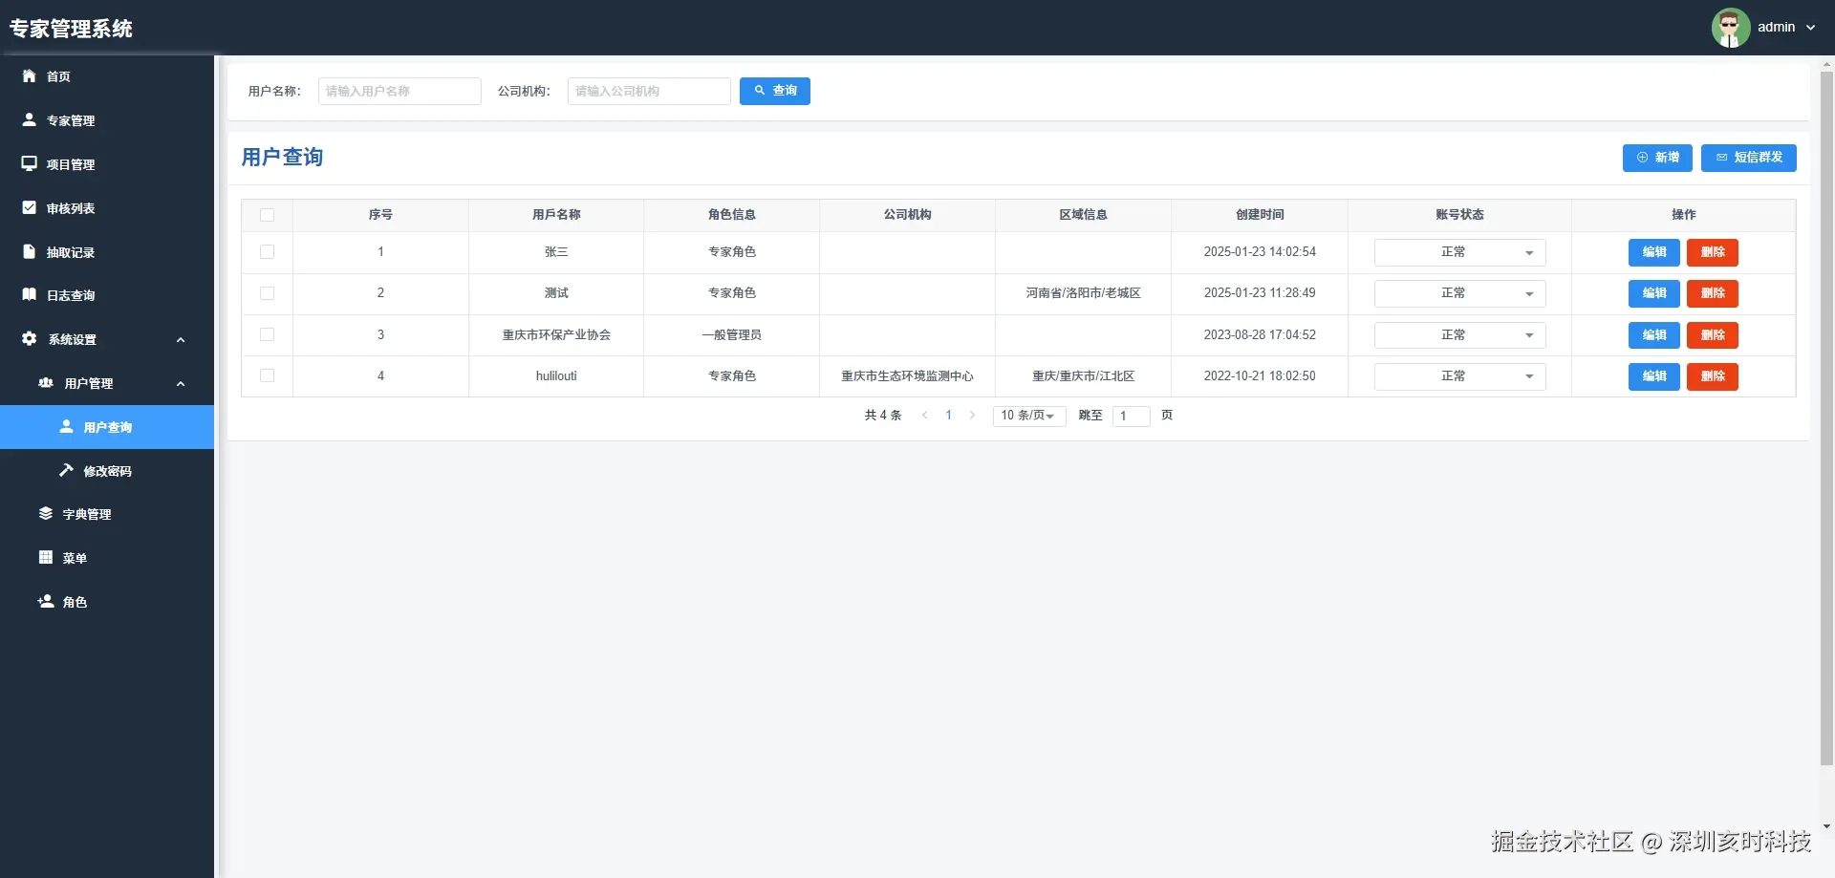
Task: Click the 专家管理系统 title
Action: [71, 29]
